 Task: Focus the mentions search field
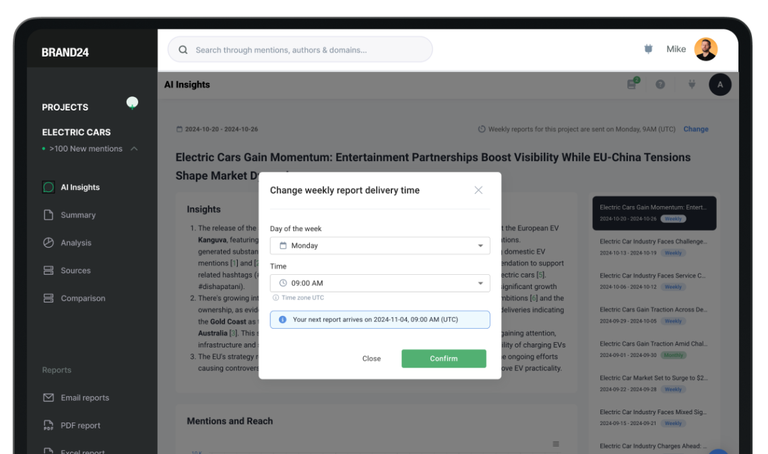[x=310, y=50]
